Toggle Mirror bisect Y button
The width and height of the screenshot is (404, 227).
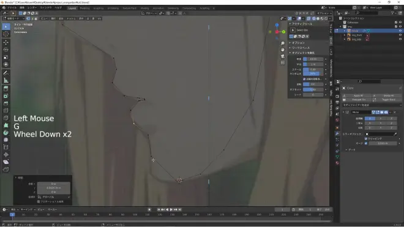[x=381, y=123]
